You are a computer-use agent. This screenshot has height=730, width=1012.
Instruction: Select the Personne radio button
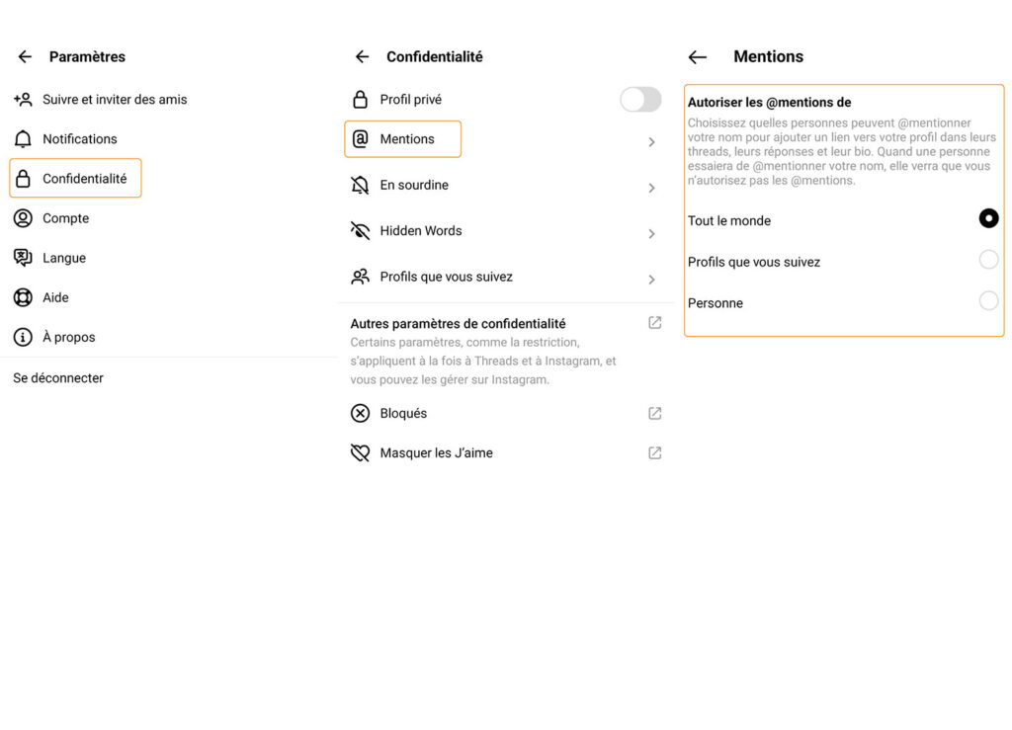(988, 300)
